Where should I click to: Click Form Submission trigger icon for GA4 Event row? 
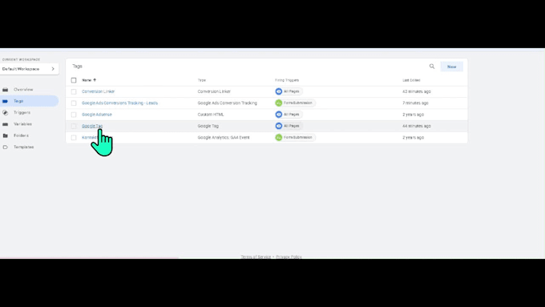click(x=279, y=137)
